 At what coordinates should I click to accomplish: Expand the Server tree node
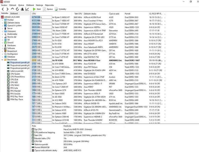tap(2, 28)
